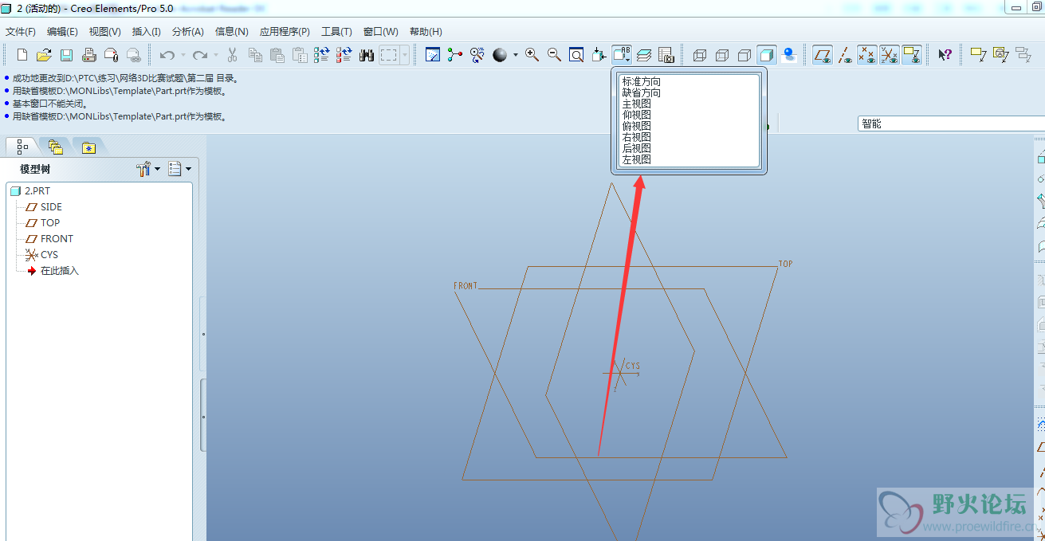Open the saved view list dropdown
Viewport: 1045px width, 541px height.
point(622,55)
